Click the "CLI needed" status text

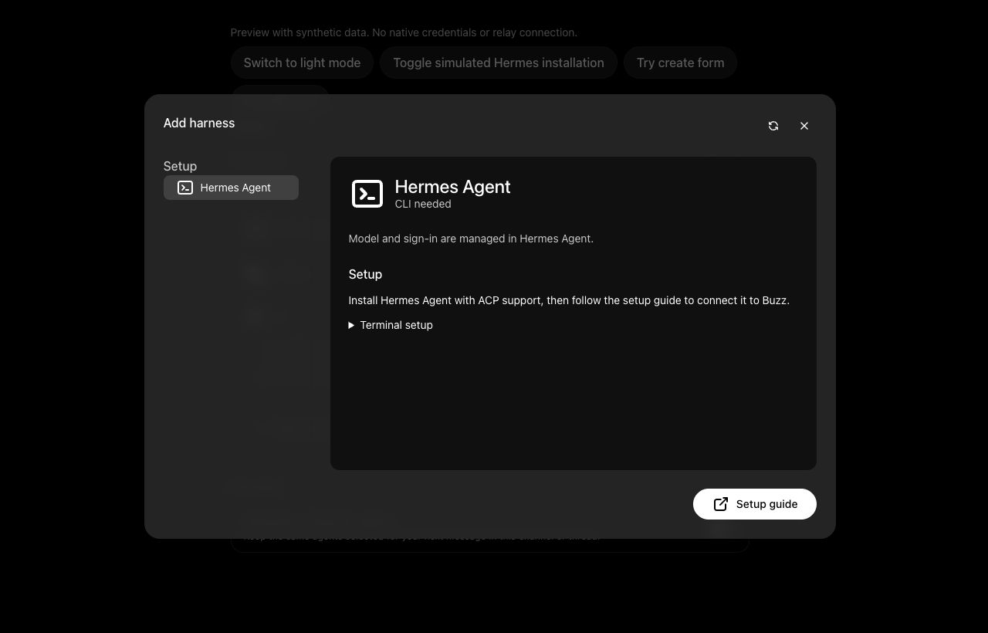coord(423,205)
